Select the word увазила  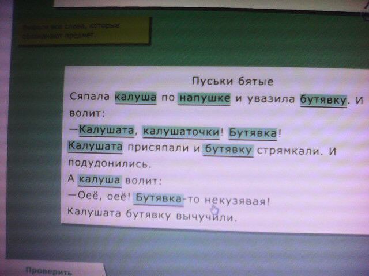(x=271, y=99)
